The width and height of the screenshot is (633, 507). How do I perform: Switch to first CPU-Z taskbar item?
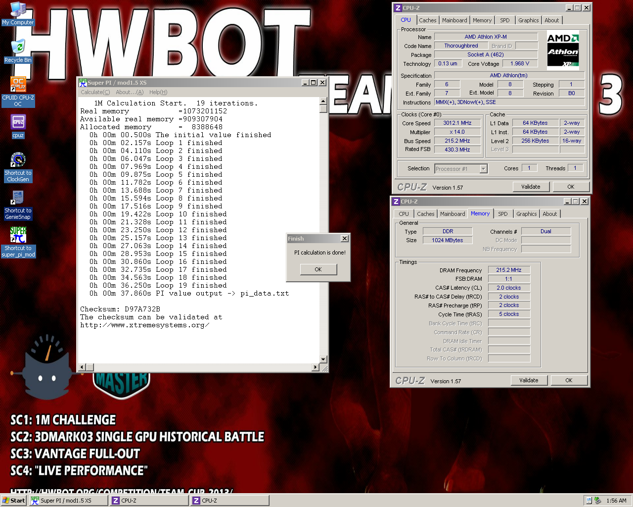149,501
